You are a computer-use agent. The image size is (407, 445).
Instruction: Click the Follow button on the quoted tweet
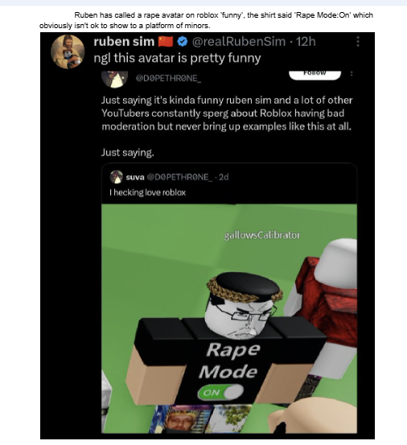[314, 75]
